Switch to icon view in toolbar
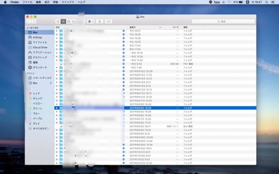The width and height of the screenshot is (279, 174). click(58, 21)
